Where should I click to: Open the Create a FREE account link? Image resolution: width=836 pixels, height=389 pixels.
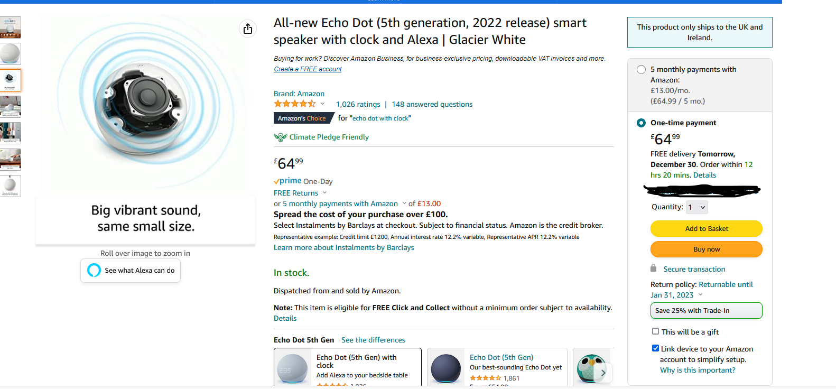coord(308,69)
